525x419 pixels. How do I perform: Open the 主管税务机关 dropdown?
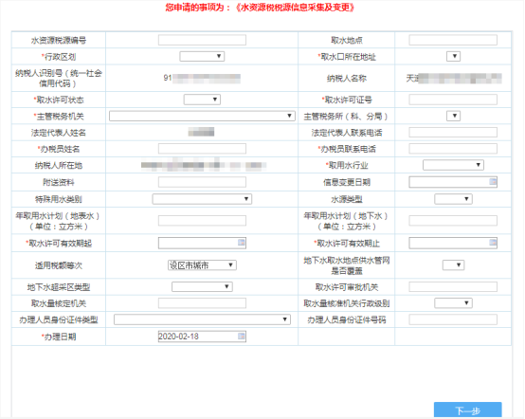coord(202,116)
